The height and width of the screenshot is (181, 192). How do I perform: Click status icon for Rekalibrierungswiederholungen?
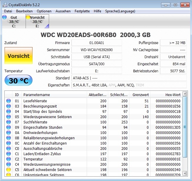point(9,138)
